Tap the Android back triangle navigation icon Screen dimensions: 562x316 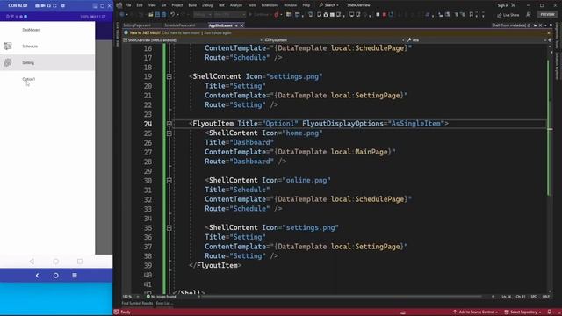click(x=32, y=262)
